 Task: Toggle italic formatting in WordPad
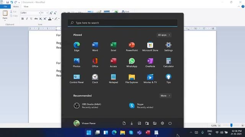(27, 19)
